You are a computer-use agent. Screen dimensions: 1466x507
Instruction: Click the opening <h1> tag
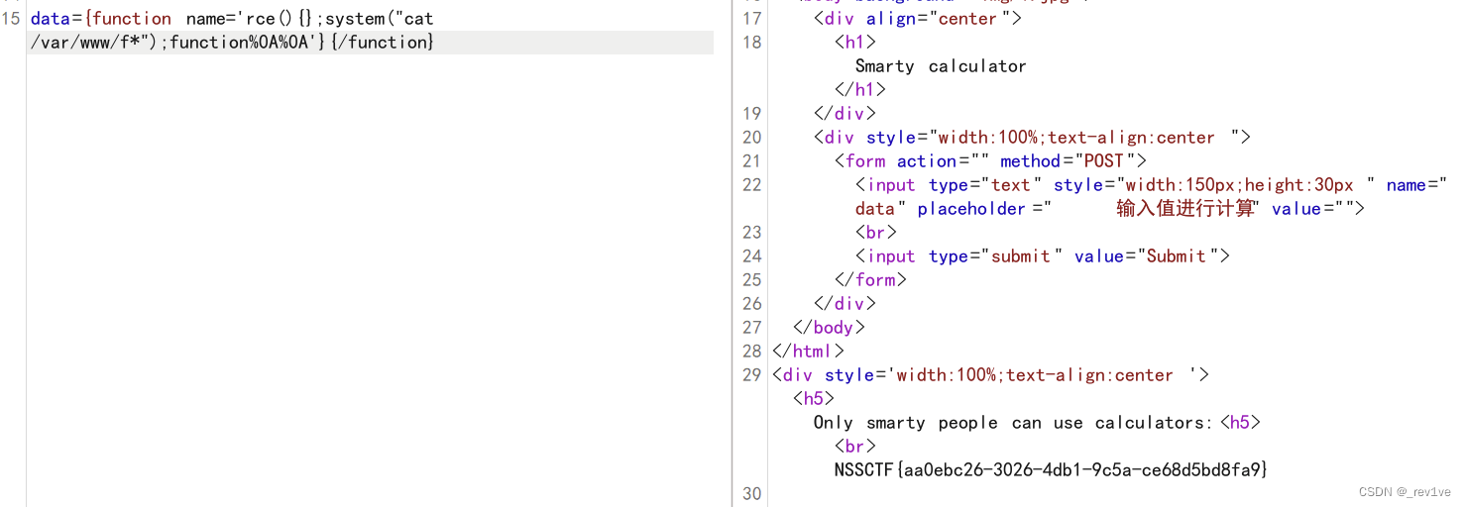pyautogui.click(x=855, y=43)
